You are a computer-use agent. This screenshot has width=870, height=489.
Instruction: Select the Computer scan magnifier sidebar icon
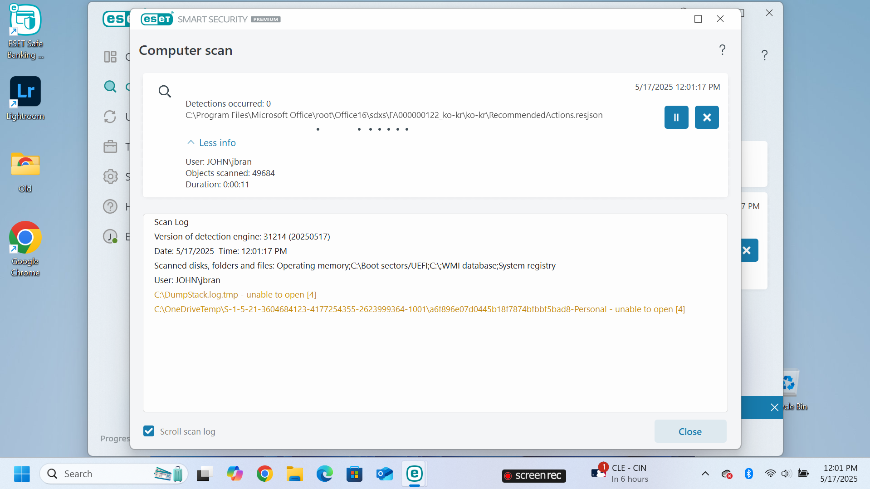click(x=110, y=86)
